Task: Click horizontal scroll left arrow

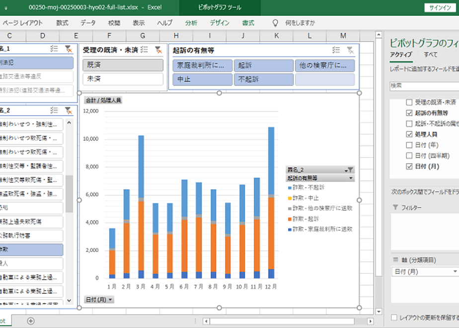Action: [206, 321]
